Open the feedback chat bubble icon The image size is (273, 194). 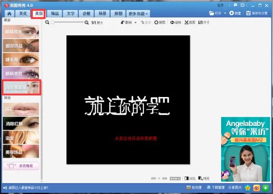pos(235,5)
